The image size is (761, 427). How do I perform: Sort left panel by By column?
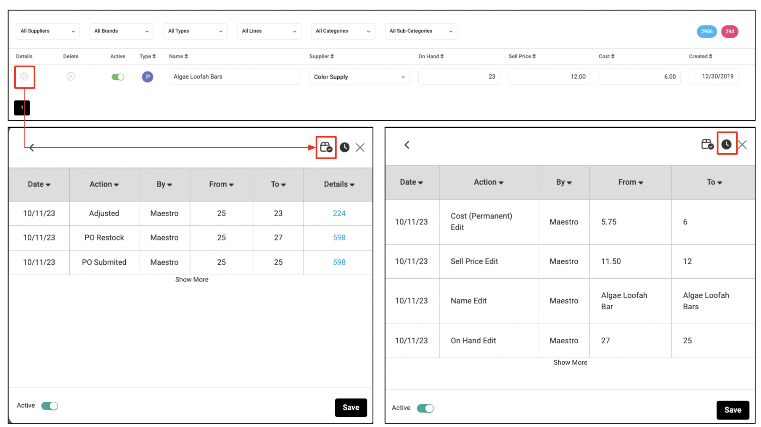click(x=164, y=185)
